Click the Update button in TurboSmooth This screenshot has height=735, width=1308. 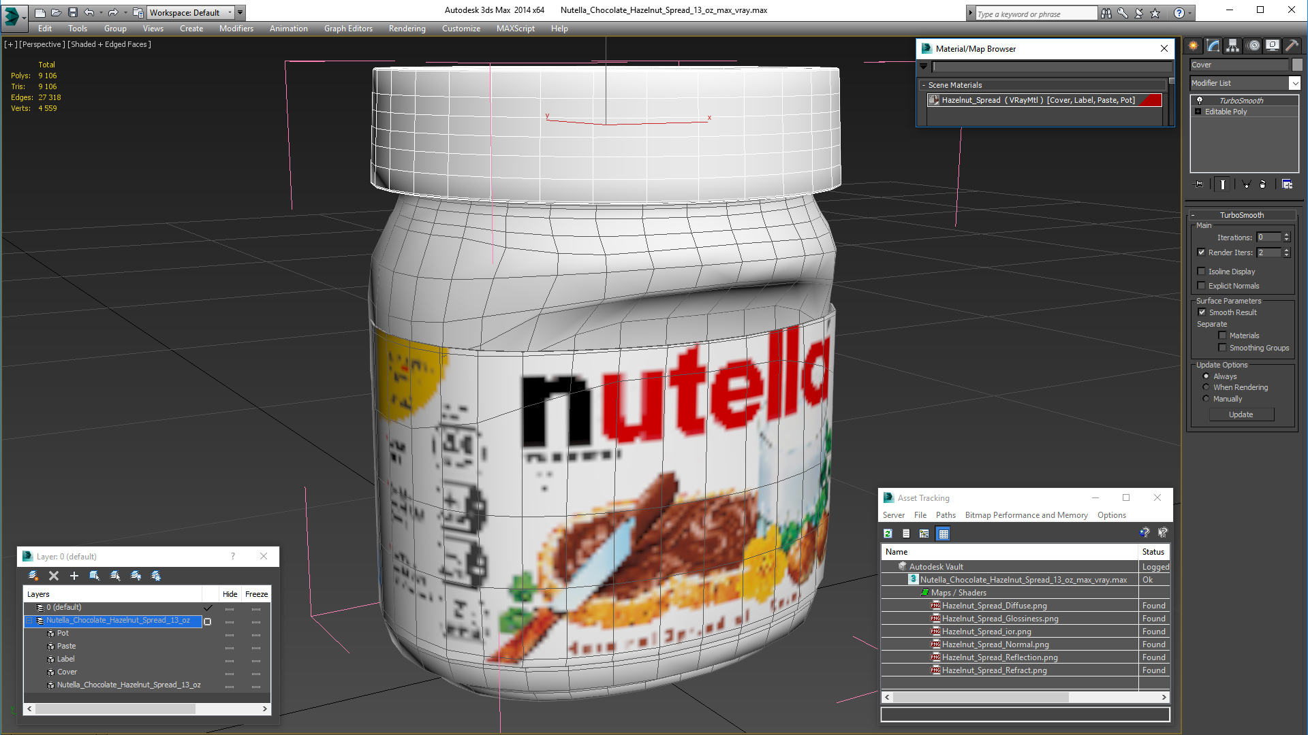(x=1241, y=414)
